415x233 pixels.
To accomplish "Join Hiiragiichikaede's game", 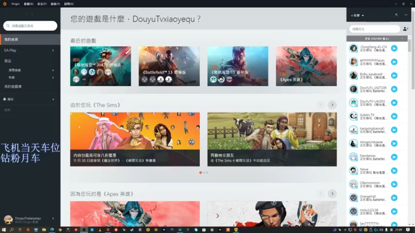I will point(394,143).
